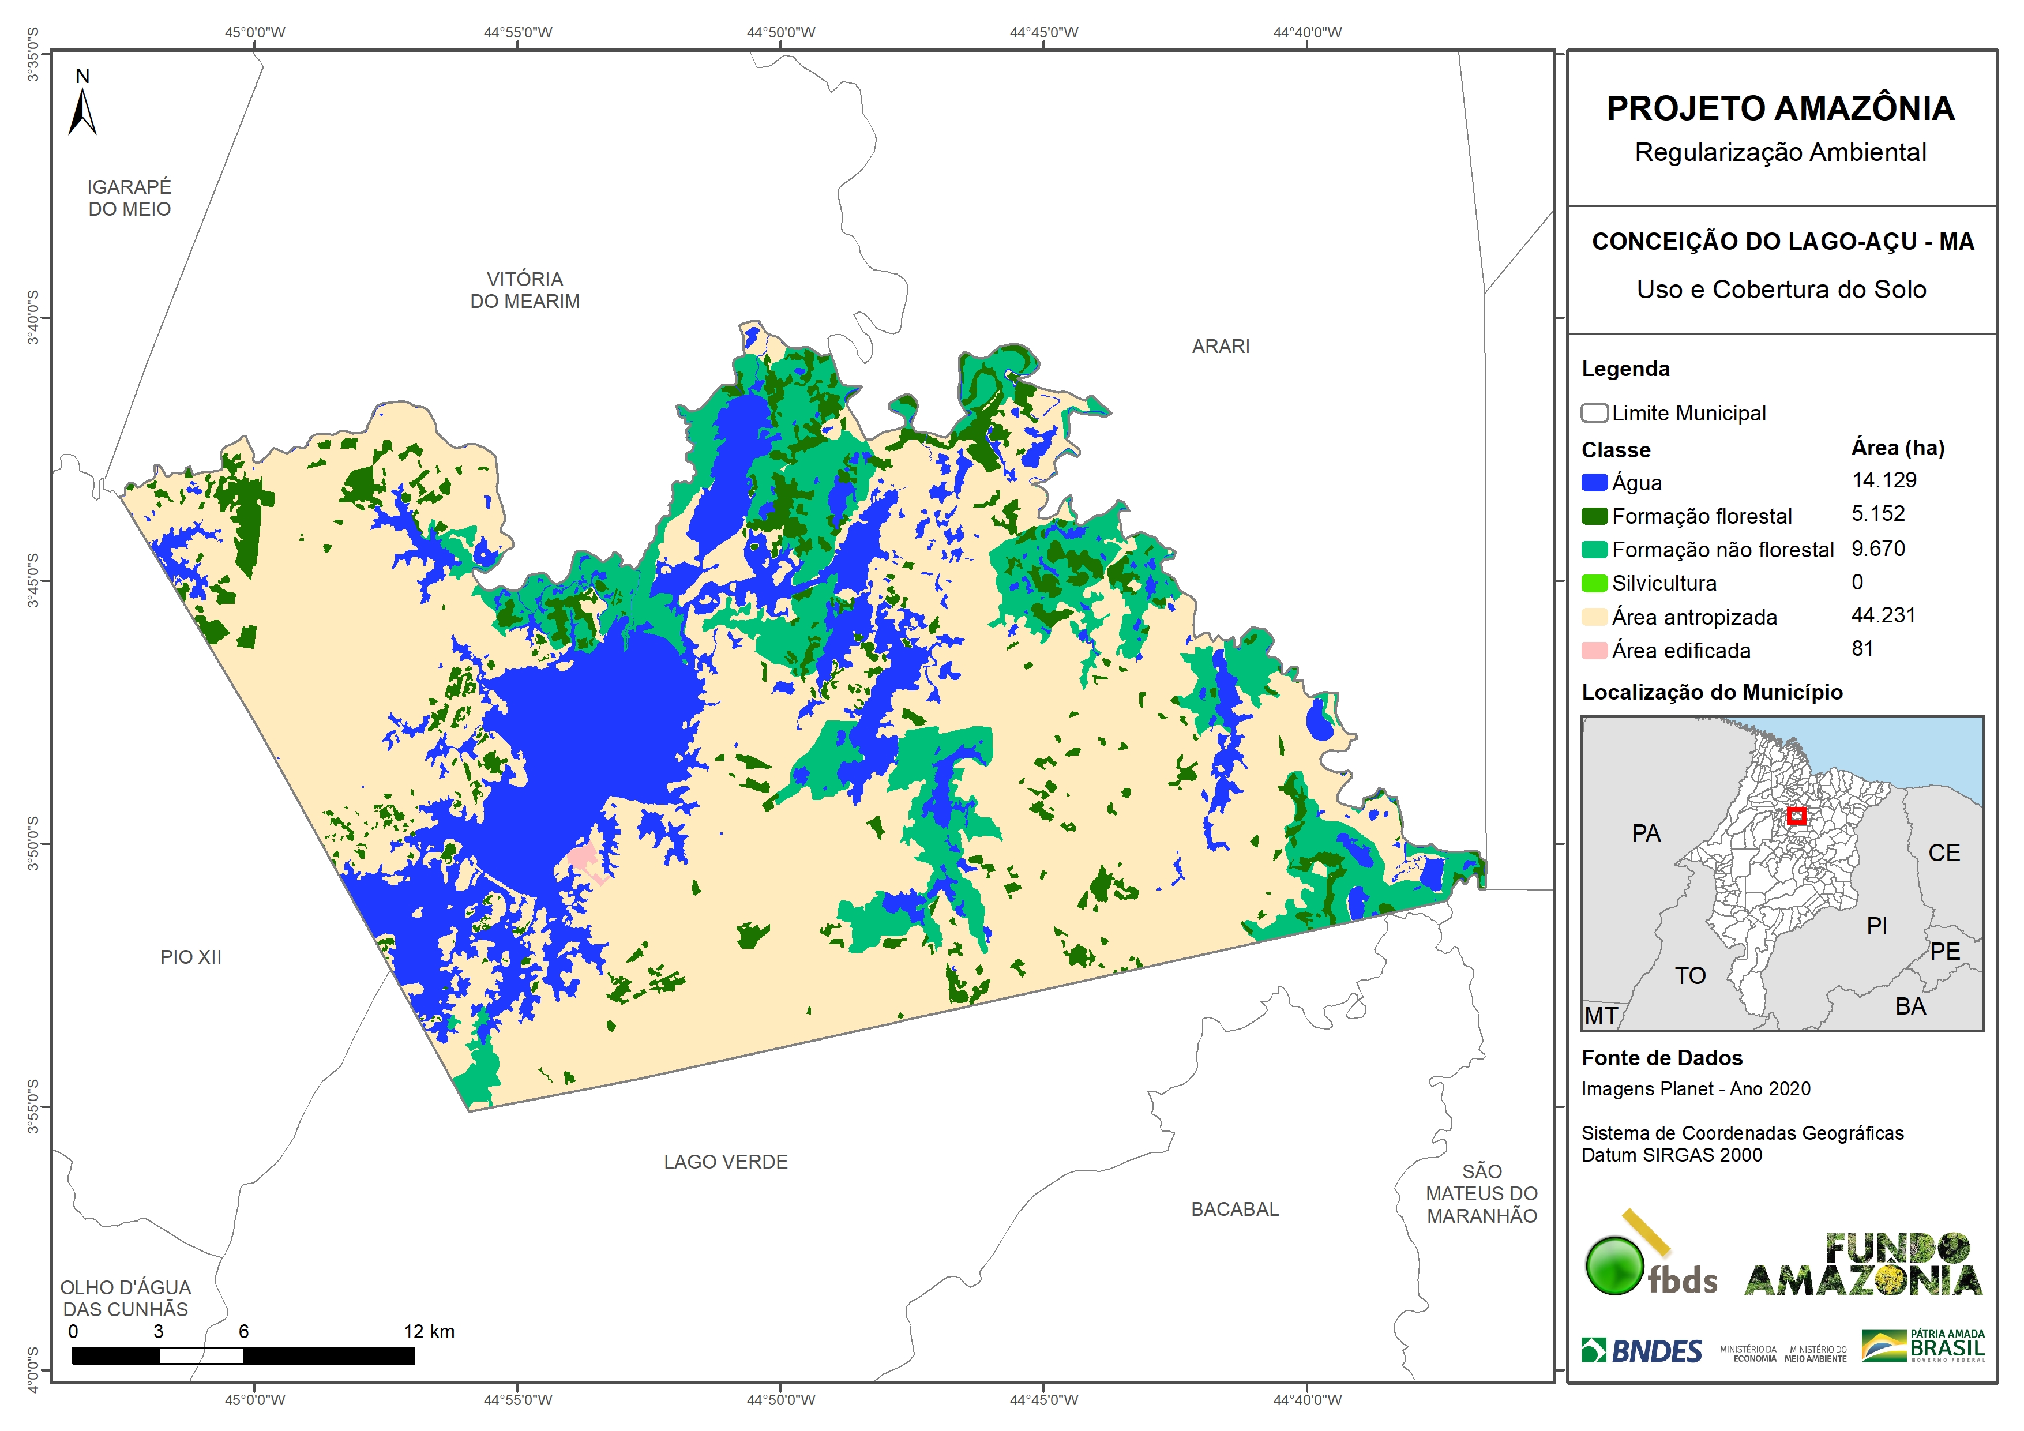This screenshot has height=1431, width=2024.
Task: Click the beige Área antropizada swatch
Action: click(x=1594, y=617)
